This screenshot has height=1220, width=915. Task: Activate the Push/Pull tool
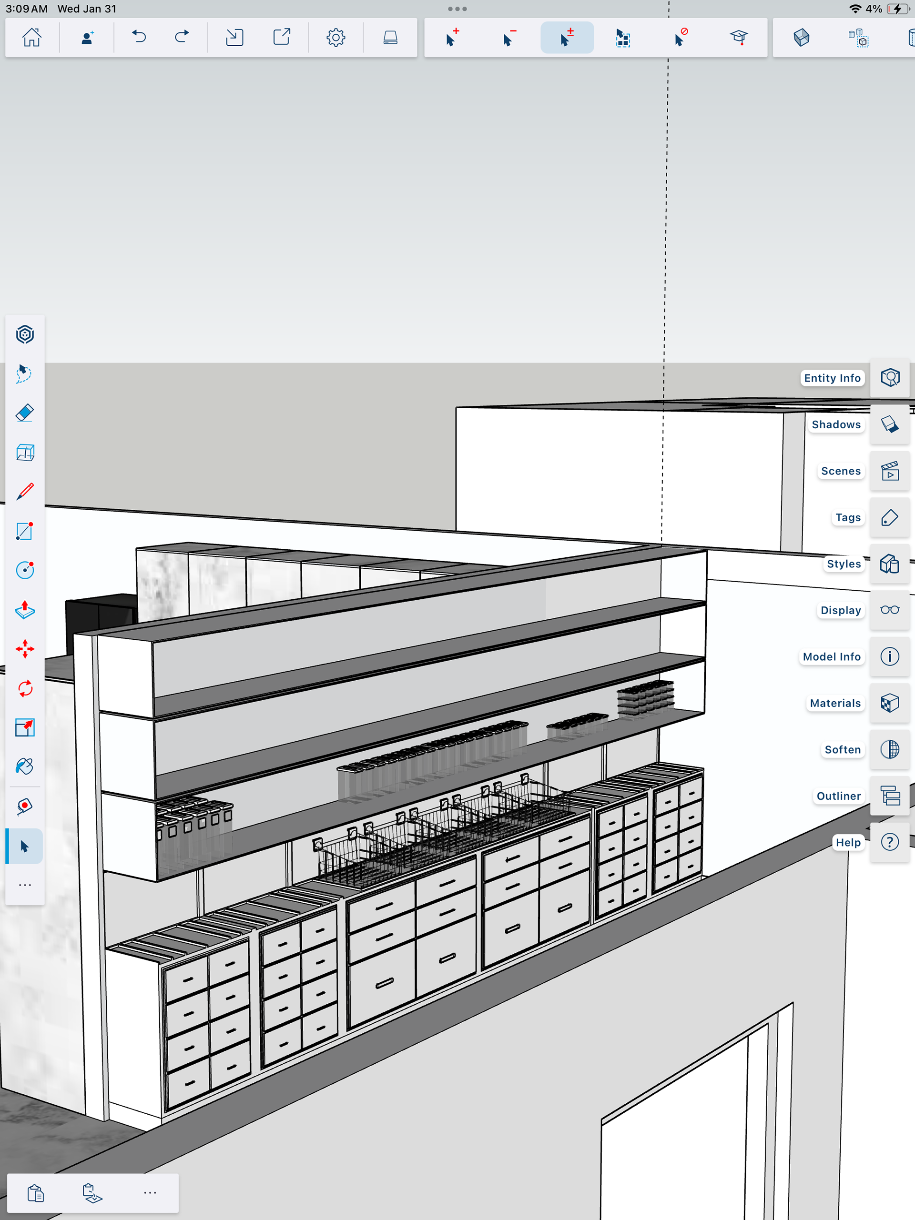coord(25,609)
